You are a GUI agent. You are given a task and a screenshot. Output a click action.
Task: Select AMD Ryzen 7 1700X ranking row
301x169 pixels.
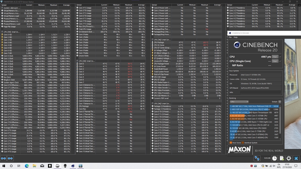click(x=254, y=122)
